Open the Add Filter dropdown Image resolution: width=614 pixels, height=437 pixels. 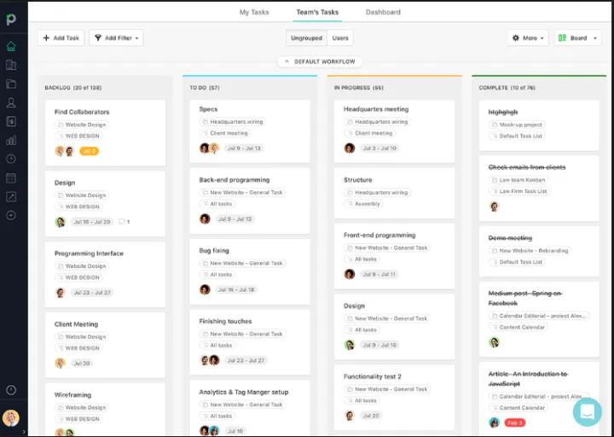116,38
